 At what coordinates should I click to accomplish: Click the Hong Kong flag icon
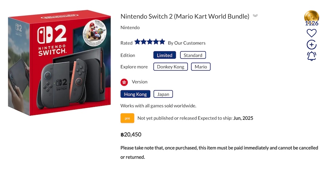point(124,82)
